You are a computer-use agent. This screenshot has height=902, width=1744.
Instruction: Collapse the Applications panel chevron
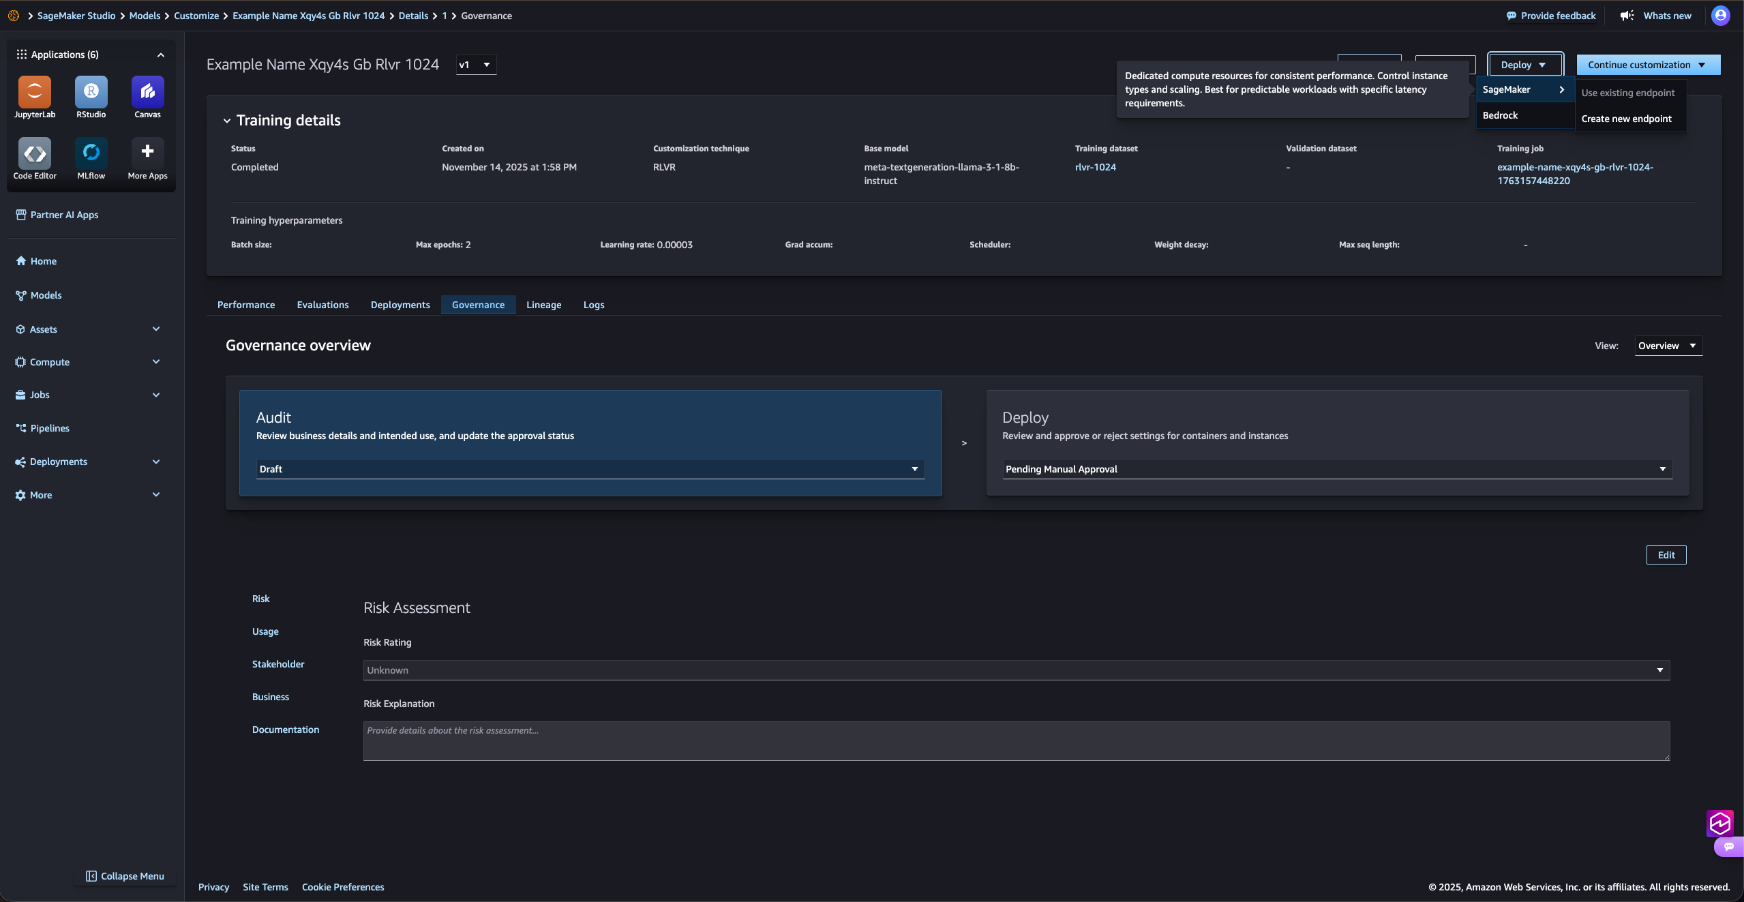161,55
